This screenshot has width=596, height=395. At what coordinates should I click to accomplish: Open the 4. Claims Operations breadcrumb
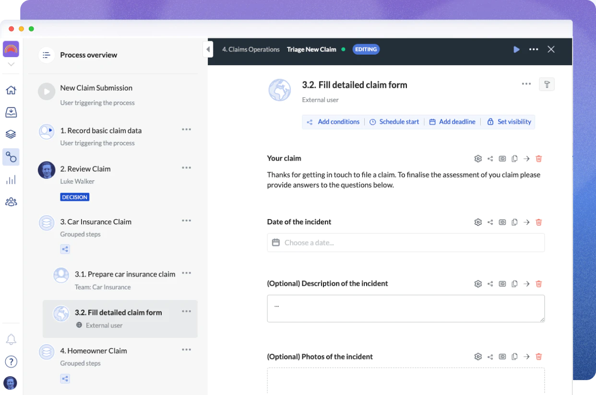click(x=251, y=49)
